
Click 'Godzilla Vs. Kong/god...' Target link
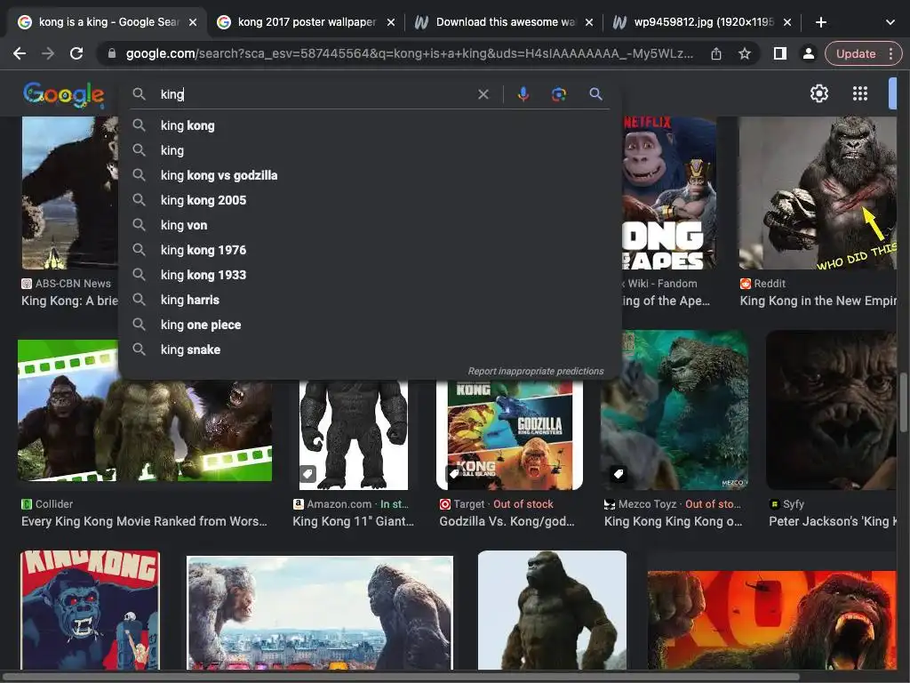tap(507, 521)
